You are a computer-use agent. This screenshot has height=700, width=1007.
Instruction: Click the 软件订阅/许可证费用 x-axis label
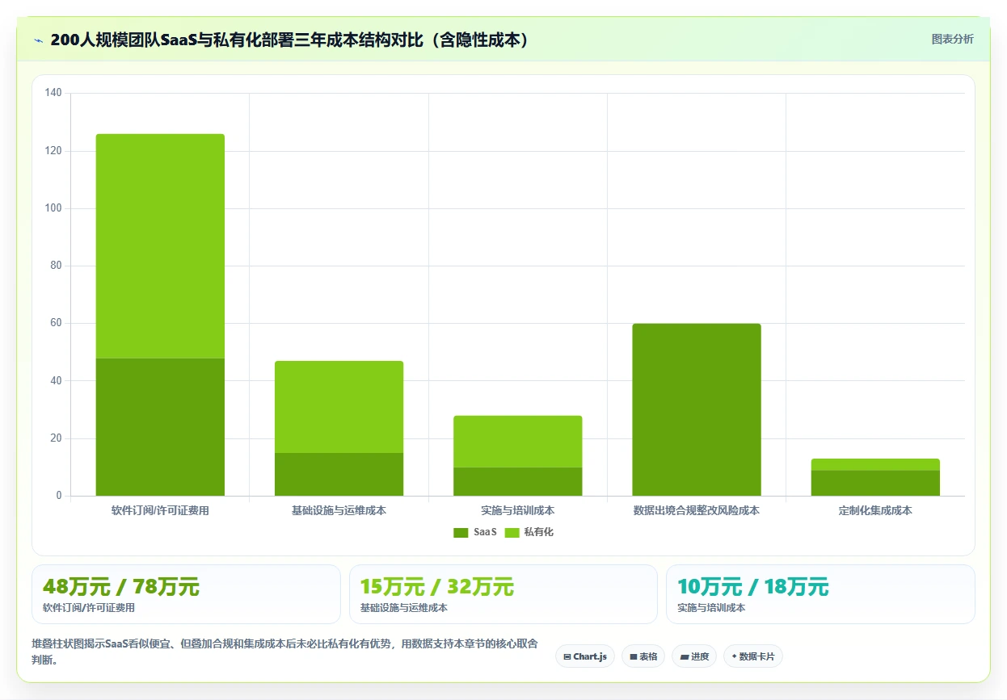point(160,511)
